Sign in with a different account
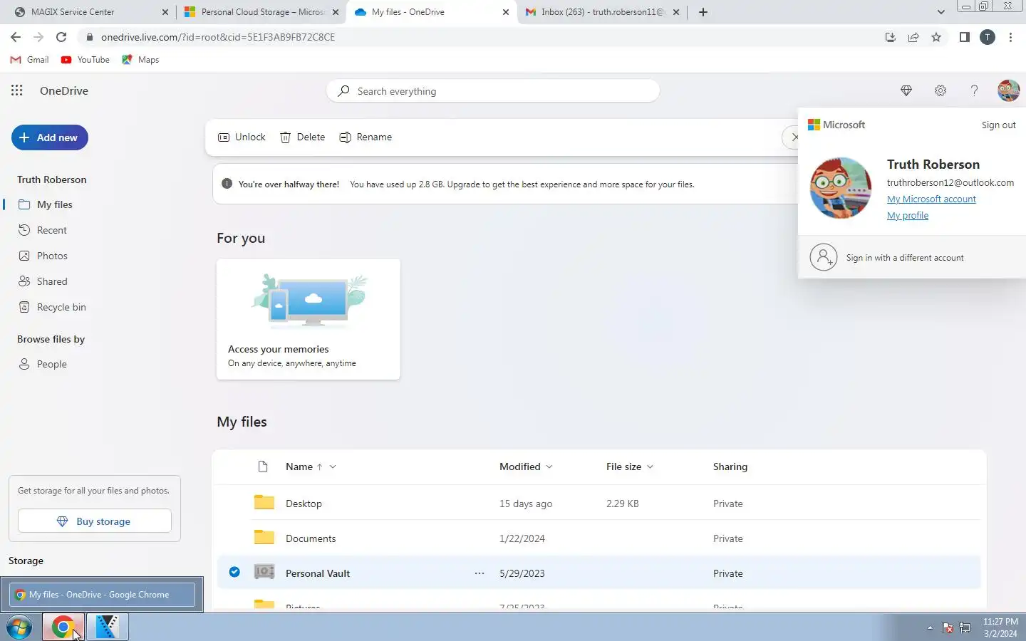Image resolution: width=1026 pixels, height=641 pixels. 912,257
